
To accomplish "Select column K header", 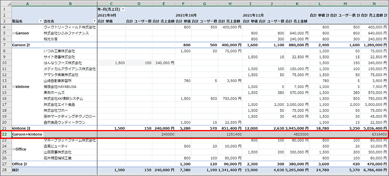I will [x=297, y=3].
